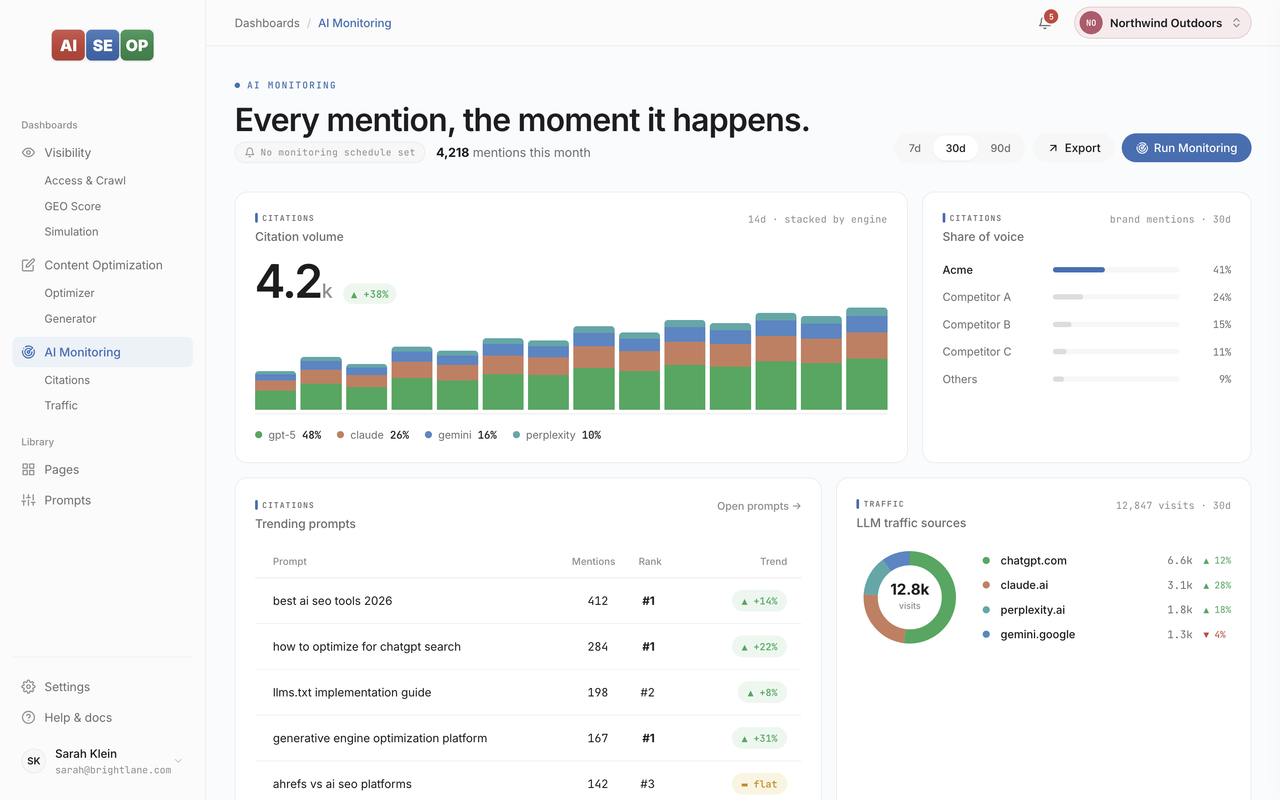Open Simulation page
This screenshot has height=800, width=1280.
(72, 232)
